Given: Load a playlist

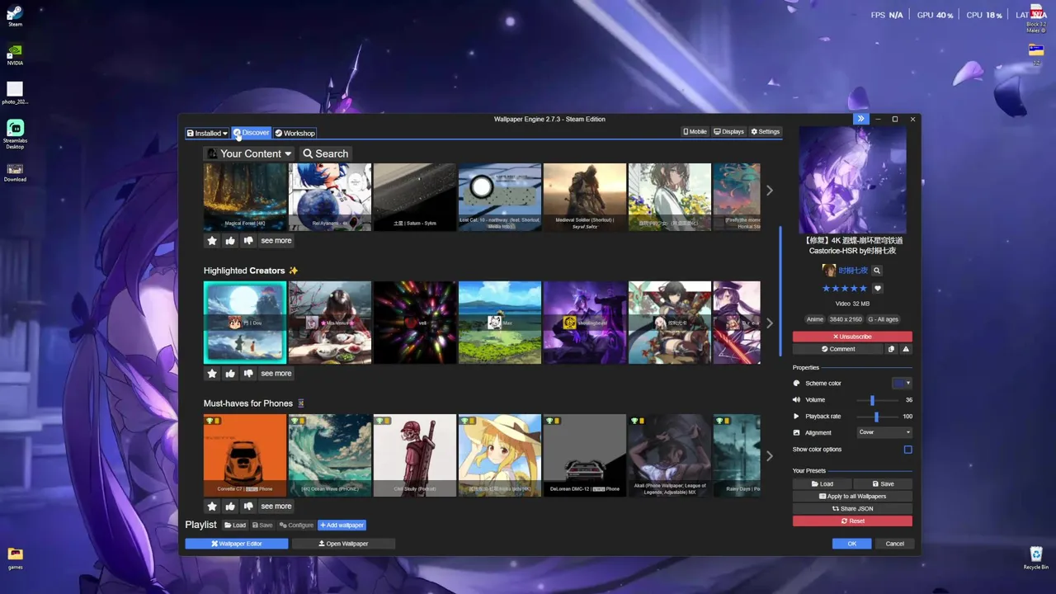Looking at the screenshot, I should [x=235, y=526].
